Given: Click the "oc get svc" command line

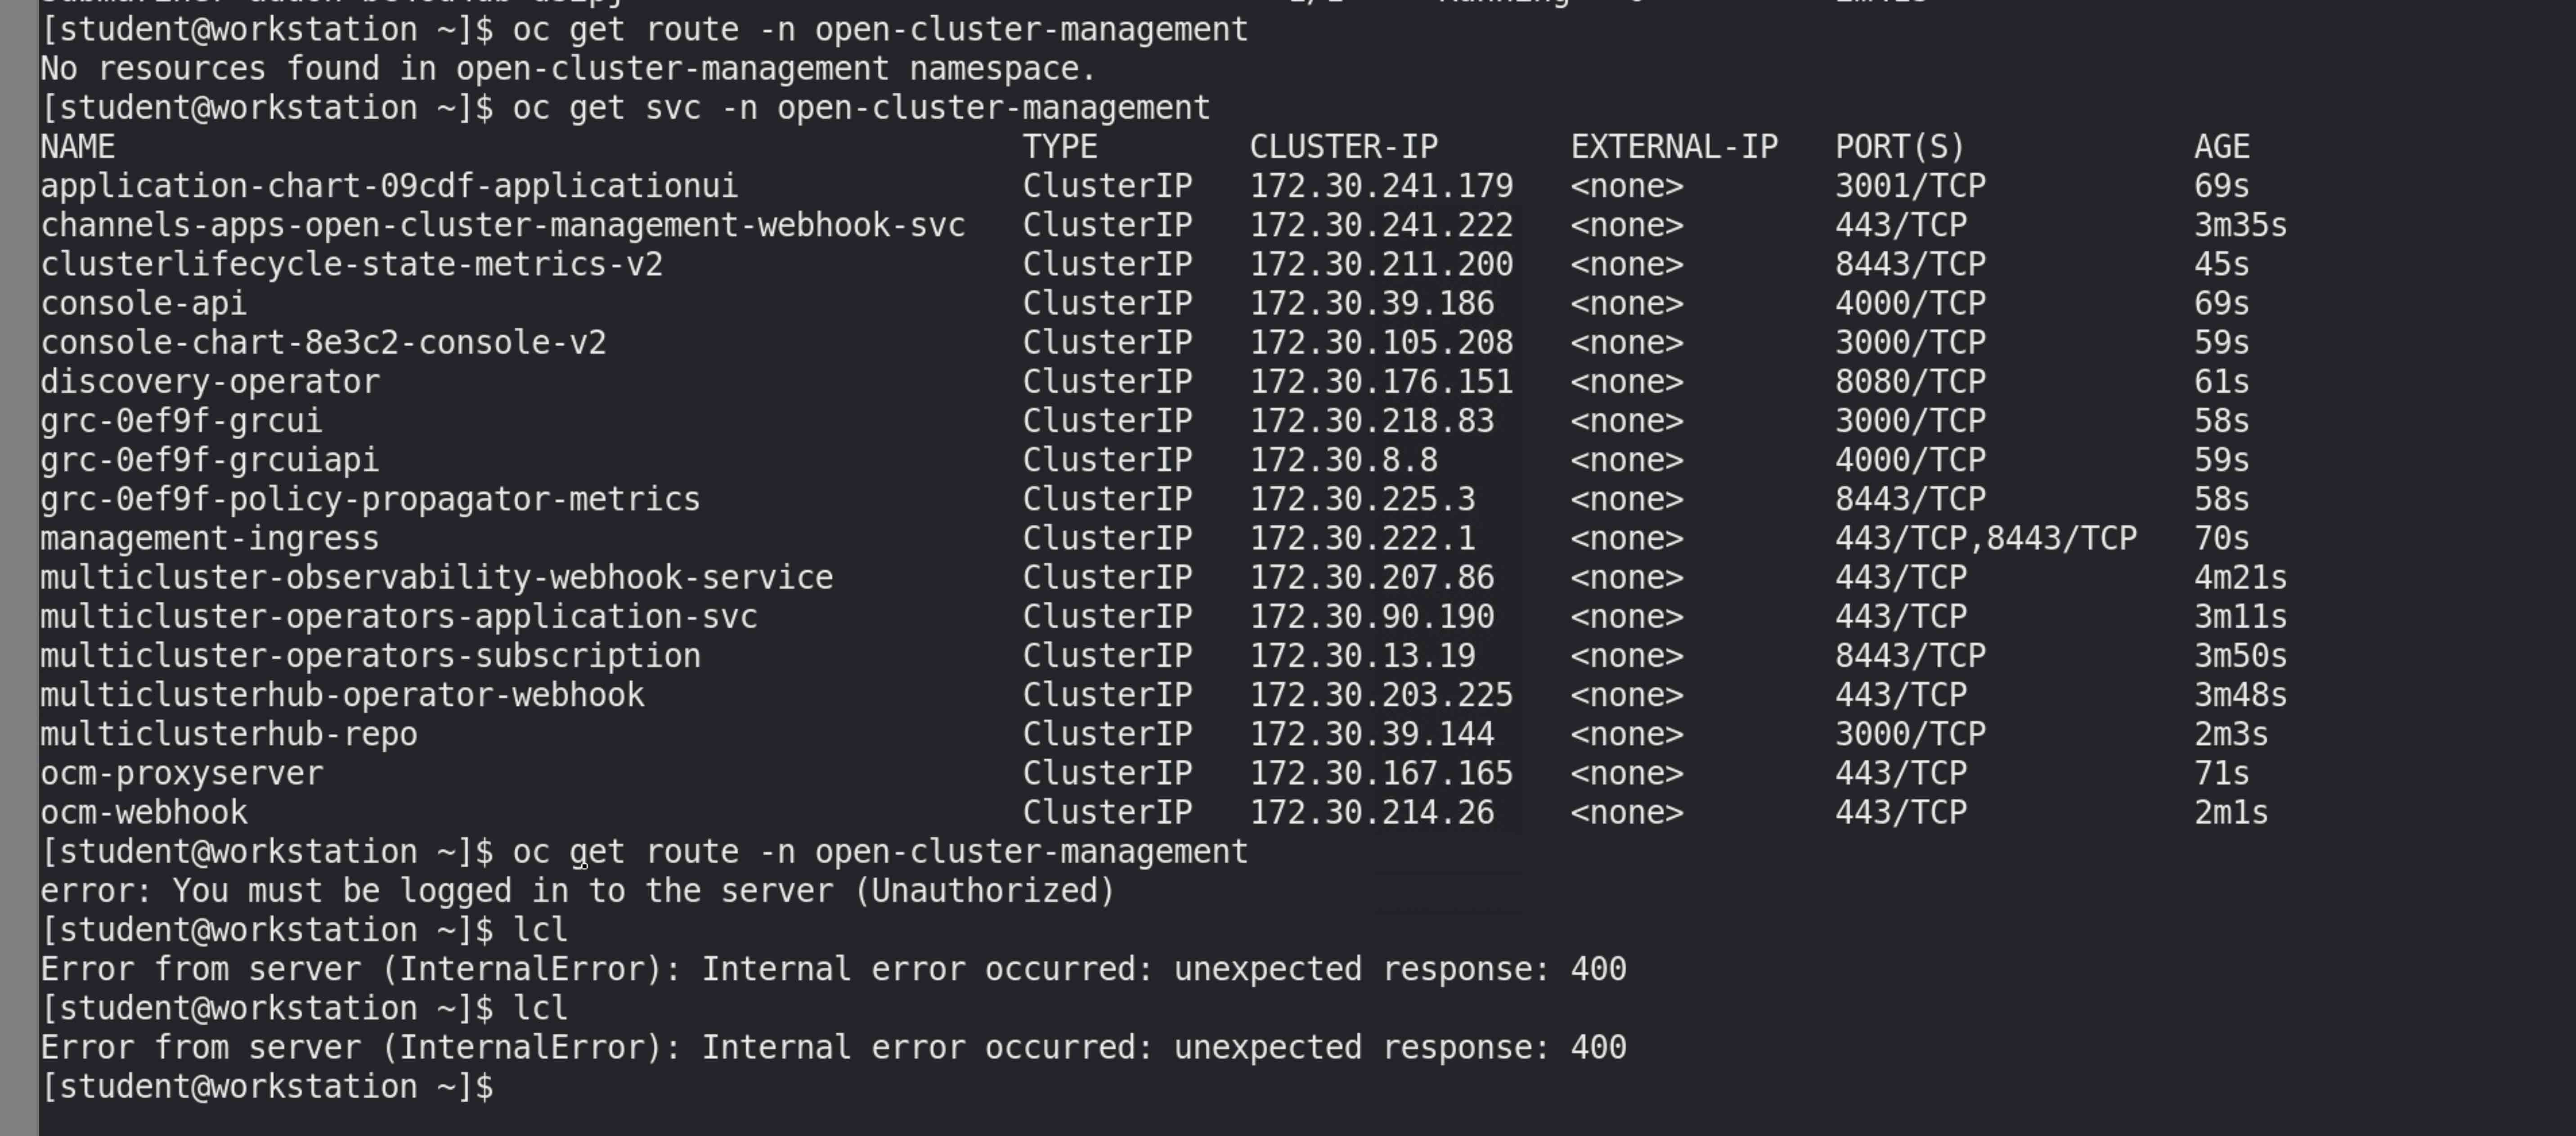Looking at the screenshot, I should pos(860,108).
